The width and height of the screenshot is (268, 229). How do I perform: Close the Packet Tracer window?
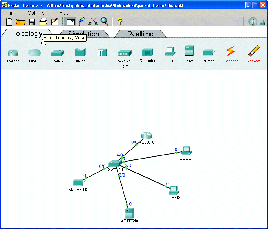pos(263,5)
